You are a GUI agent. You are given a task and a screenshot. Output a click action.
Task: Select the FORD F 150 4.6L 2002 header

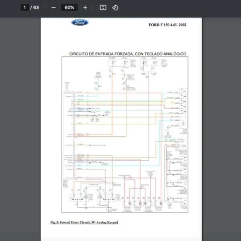167,25
